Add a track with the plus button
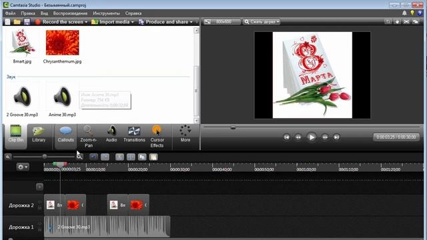427x240 pixels. tap(39, 187)
